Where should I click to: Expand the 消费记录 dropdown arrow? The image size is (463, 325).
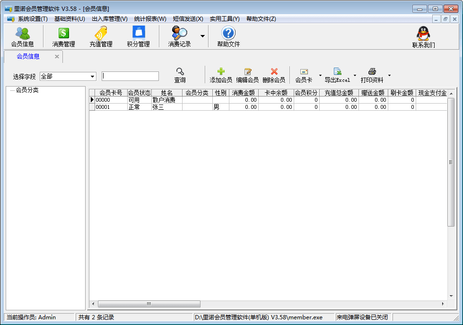[x=202, y=36]
